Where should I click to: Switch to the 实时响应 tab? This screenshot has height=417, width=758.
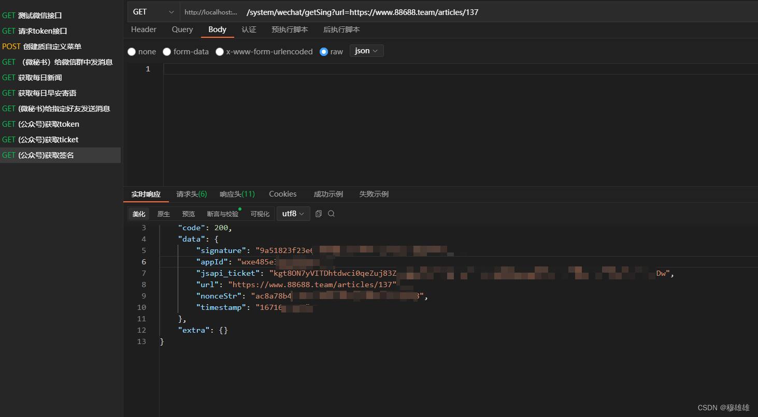click(x=146, y=194)
